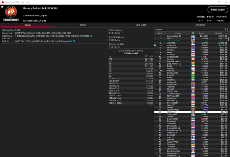Click the 10th to 11th payout row
230x157 pixels.
pyautogui.click(x=131, y=78)
